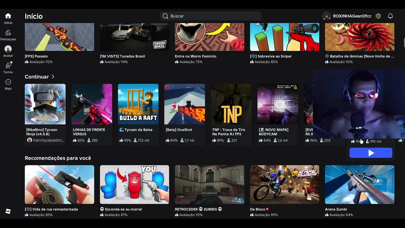Open the Continuar section heading
405x228 pixels.
[x=37, y=77]
